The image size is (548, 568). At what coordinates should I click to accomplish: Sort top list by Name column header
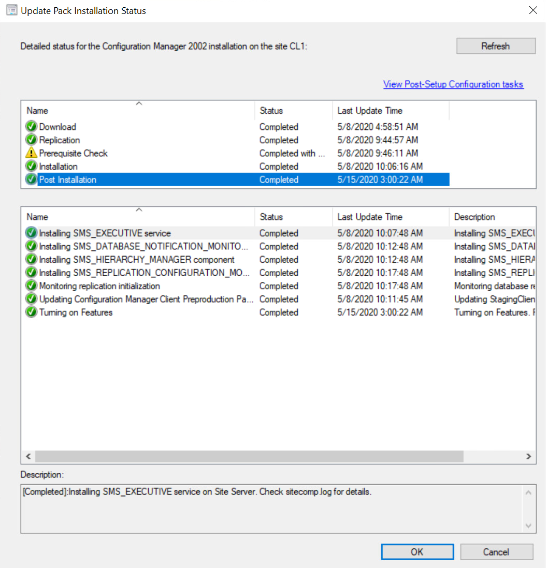138,111
